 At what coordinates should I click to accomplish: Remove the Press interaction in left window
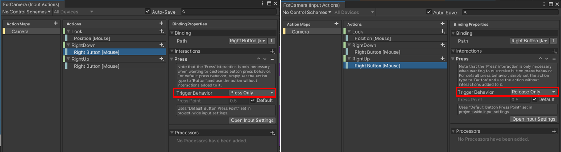(x=272, y=59)
